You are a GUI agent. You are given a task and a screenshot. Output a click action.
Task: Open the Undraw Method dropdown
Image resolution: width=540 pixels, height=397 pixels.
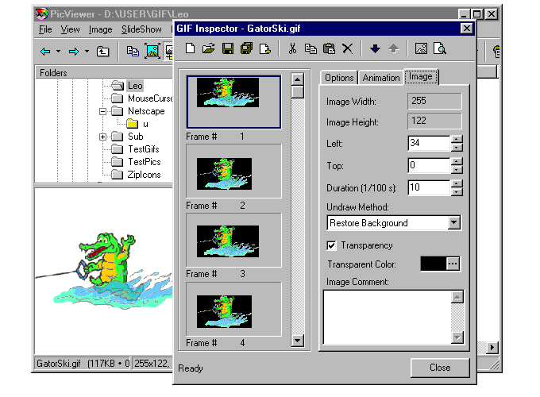click(454, 223)
